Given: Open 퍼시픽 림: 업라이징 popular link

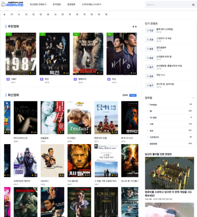Looking at the screenshot, I should coord(165,84).
